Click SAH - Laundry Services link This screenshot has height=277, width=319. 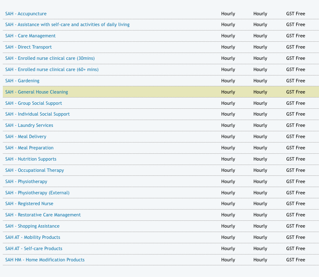pos(29,125)
